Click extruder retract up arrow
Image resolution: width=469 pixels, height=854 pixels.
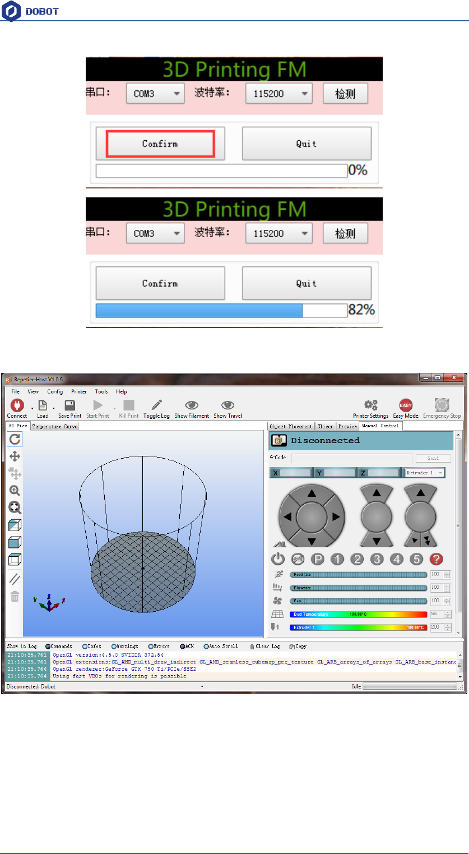coord(421,492)
